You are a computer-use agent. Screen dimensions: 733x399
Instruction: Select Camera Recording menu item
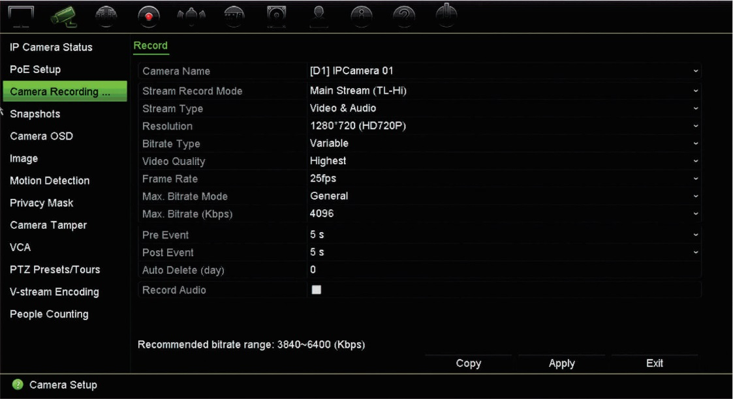coord(65,91)
